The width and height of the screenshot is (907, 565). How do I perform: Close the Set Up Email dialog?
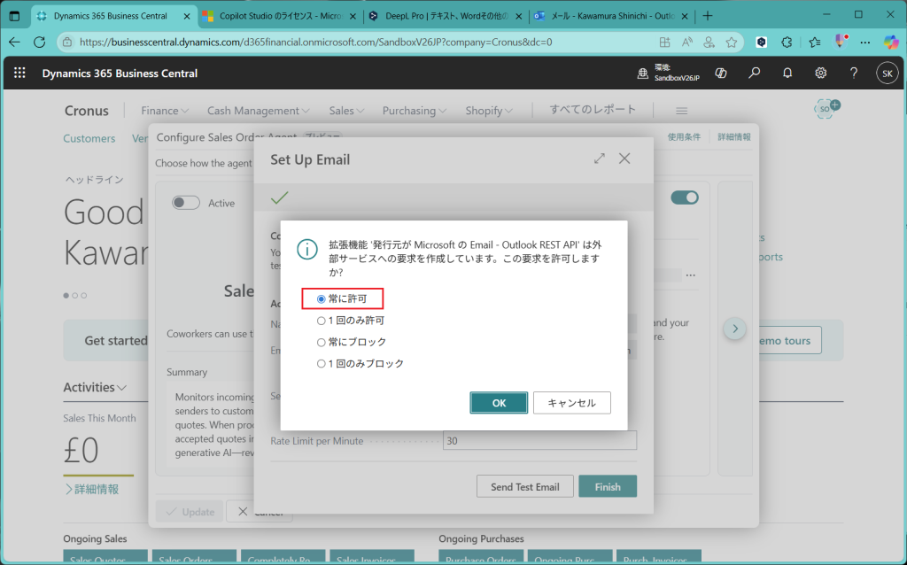pos(624,159)
